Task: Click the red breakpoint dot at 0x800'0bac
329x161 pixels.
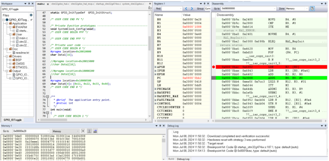Action: pos(214,67)
